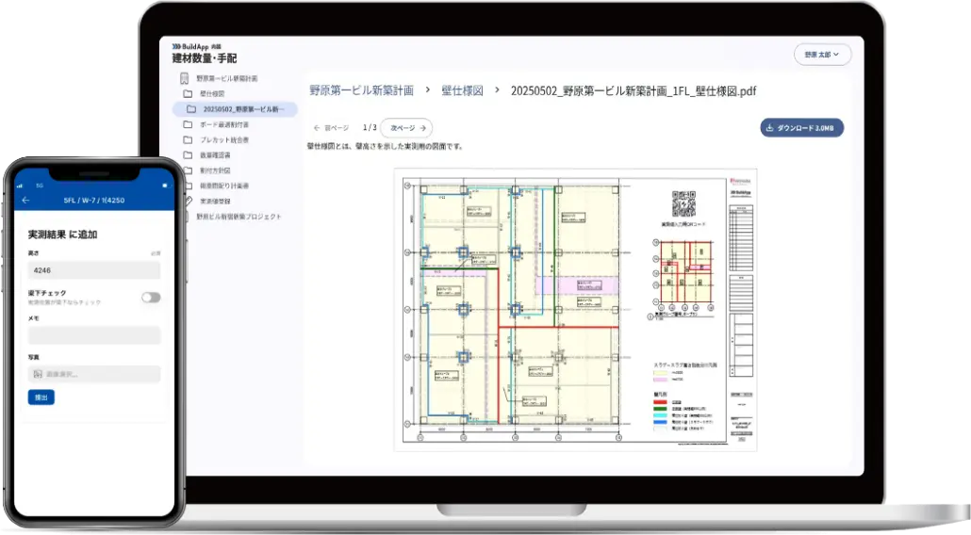Screen dimensions: 971x535
Task: Click the height input field showing 4246
Action: coord(93,270)
